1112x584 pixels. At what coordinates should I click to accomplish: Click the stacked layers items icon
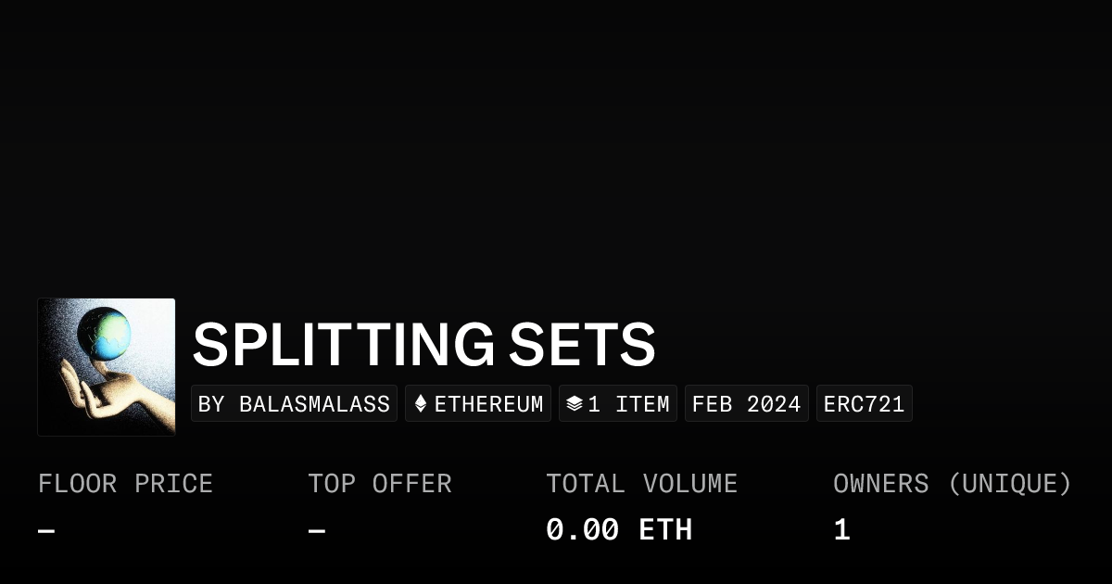pos(575,404)
